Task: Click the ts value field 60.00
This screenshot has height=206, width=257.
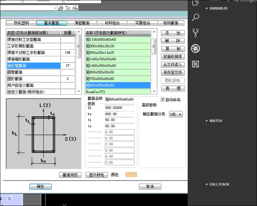Action: (120, 126)
